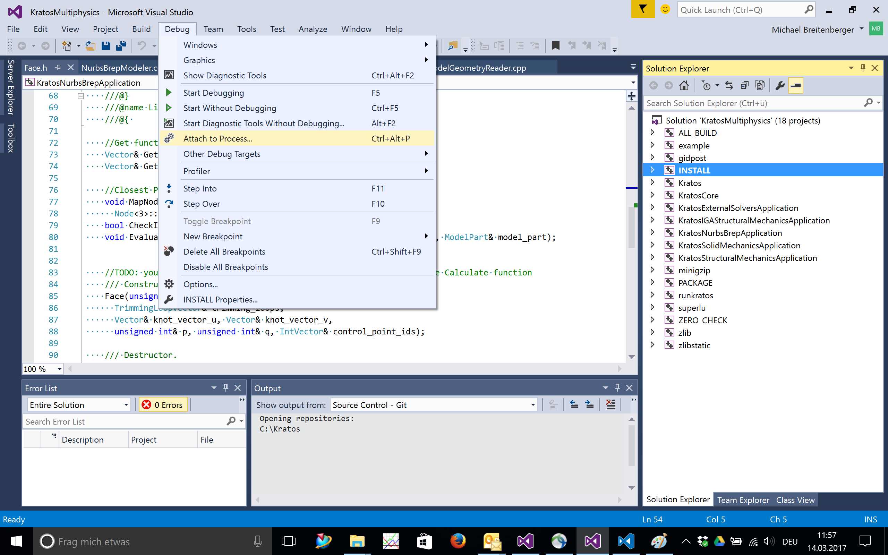Select Attach to Process menu entry

click(x=217, y=139)
